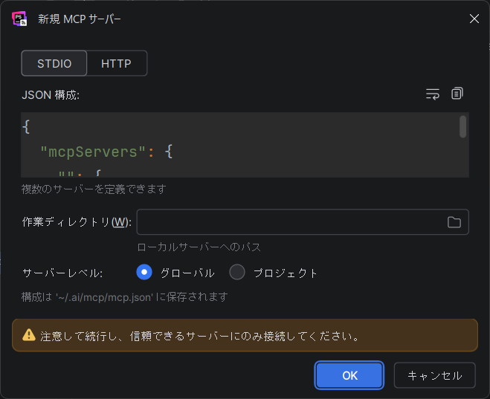Image resolution: width=490 pixels, height=399 pixels.
Task: Click the JSON 構成 label
Action: (x=51, y=94)
